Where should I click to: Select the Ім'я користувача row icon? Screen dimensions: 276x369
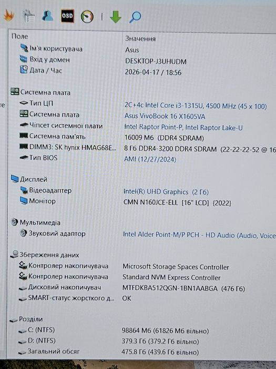coord(24,48)
